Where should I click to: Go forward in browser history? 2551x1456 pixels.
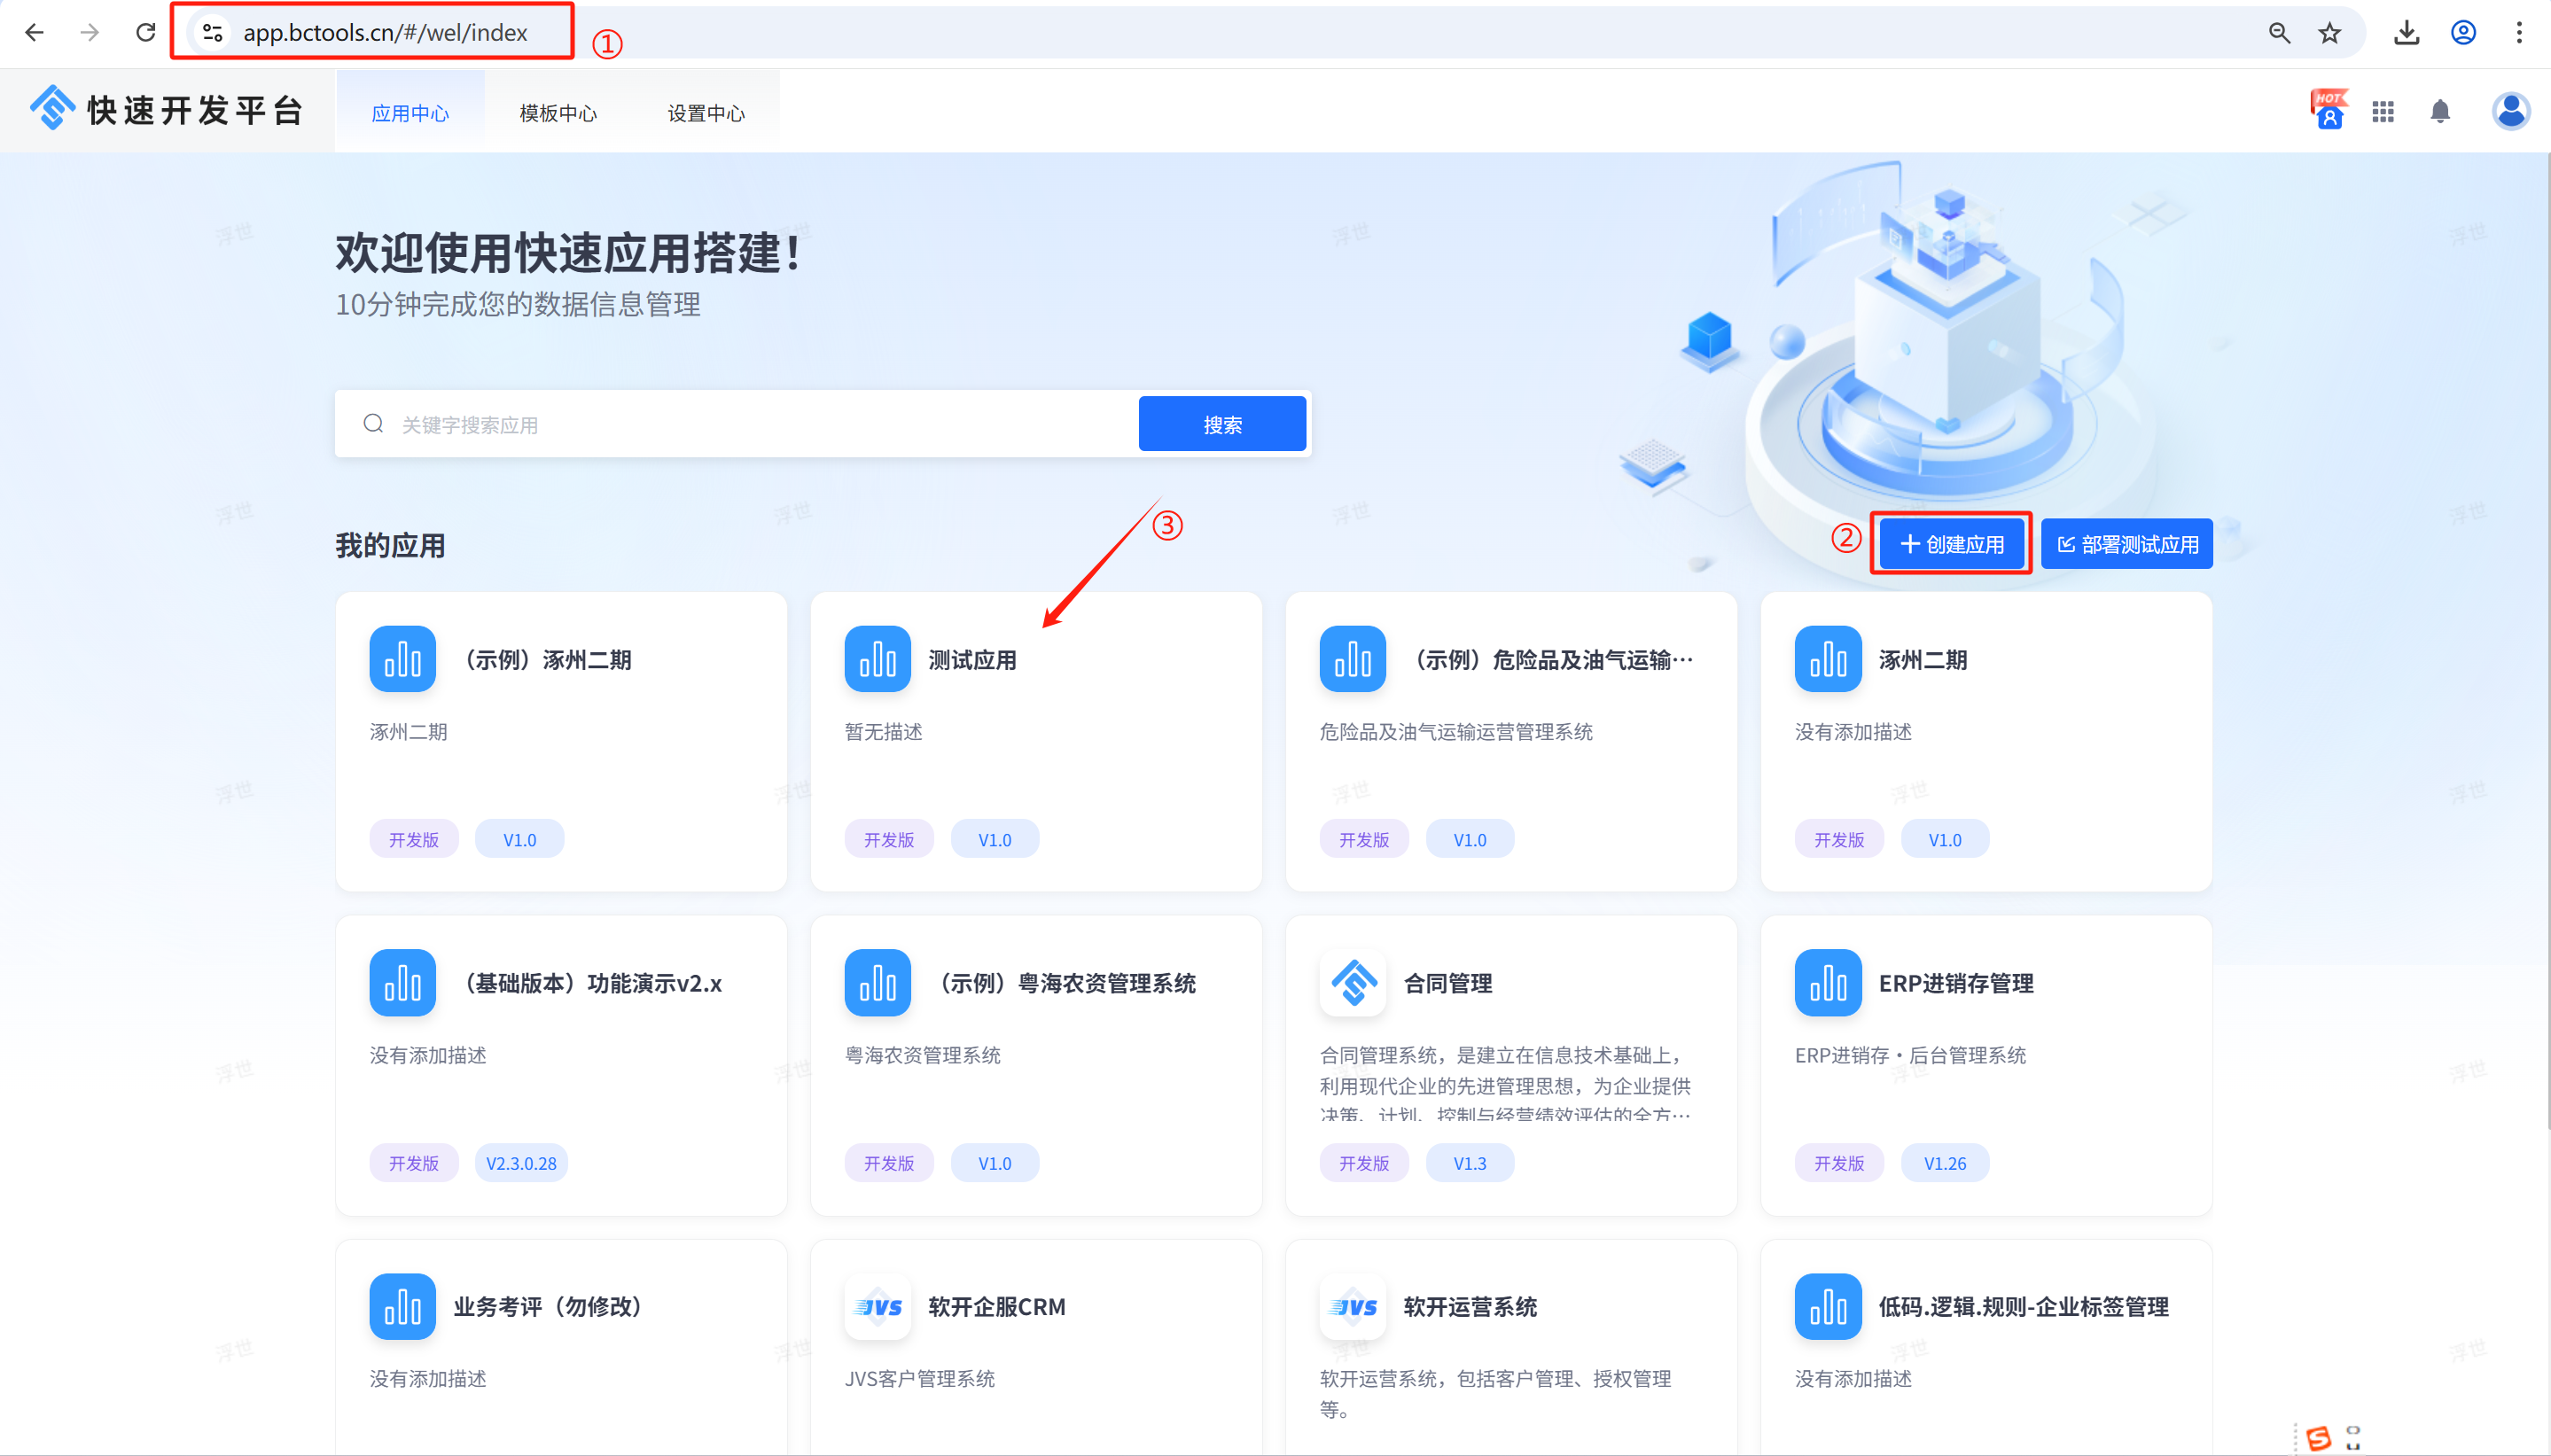coord(90,33)
